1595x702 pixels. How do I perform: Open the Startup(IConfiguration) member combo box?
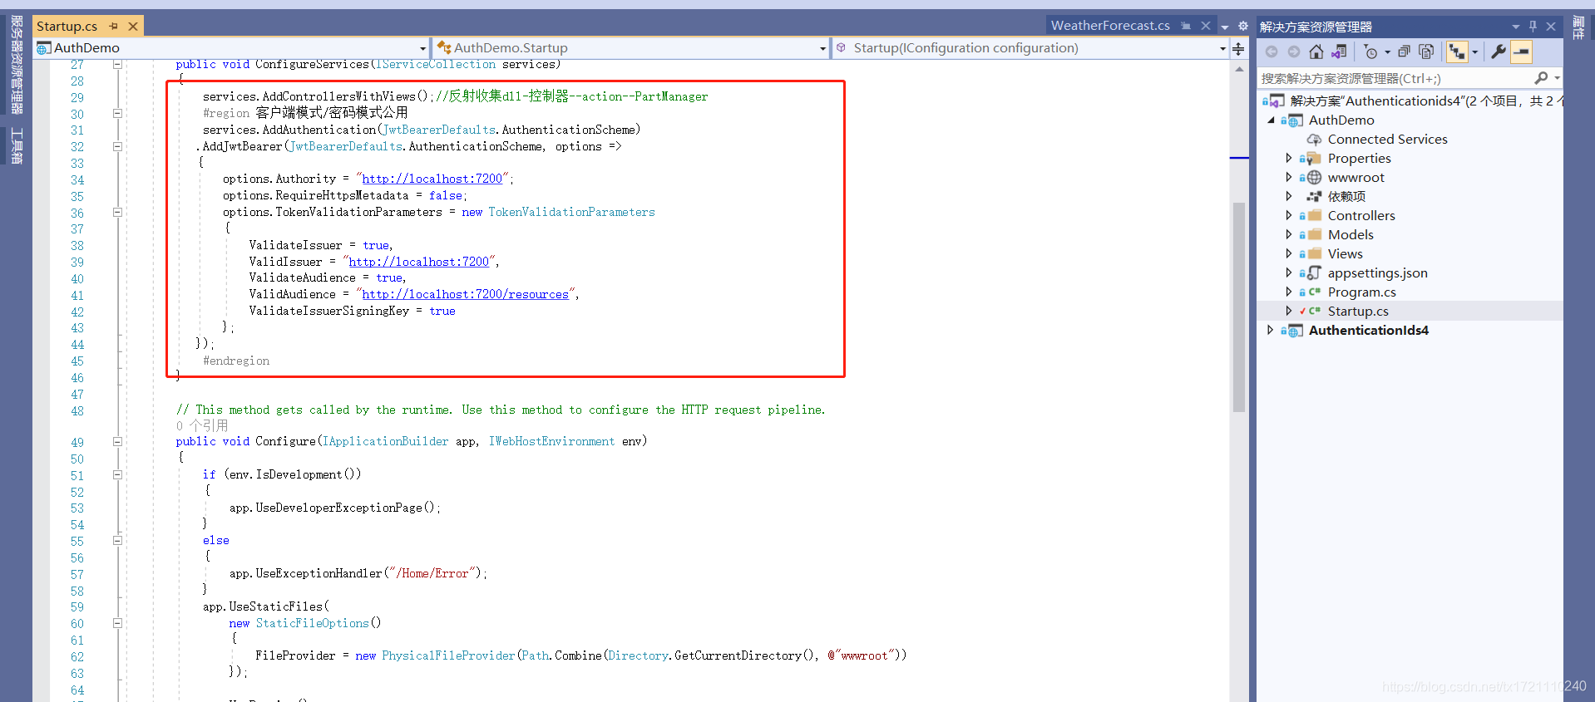[1031, 48]
